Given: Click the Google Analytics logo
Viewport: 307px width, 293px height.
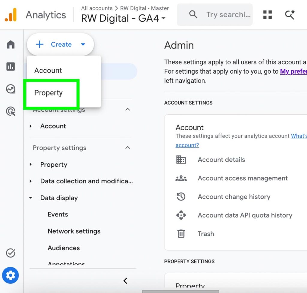Looking at the screenshot, I should tap(11, 15).
